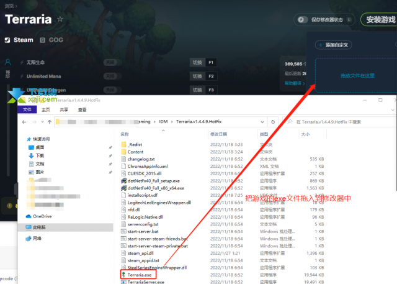Select dotNetFx40_Full_setup.exe icon
This screenshot has height=284, width=397.
click(x=123, y=181)
